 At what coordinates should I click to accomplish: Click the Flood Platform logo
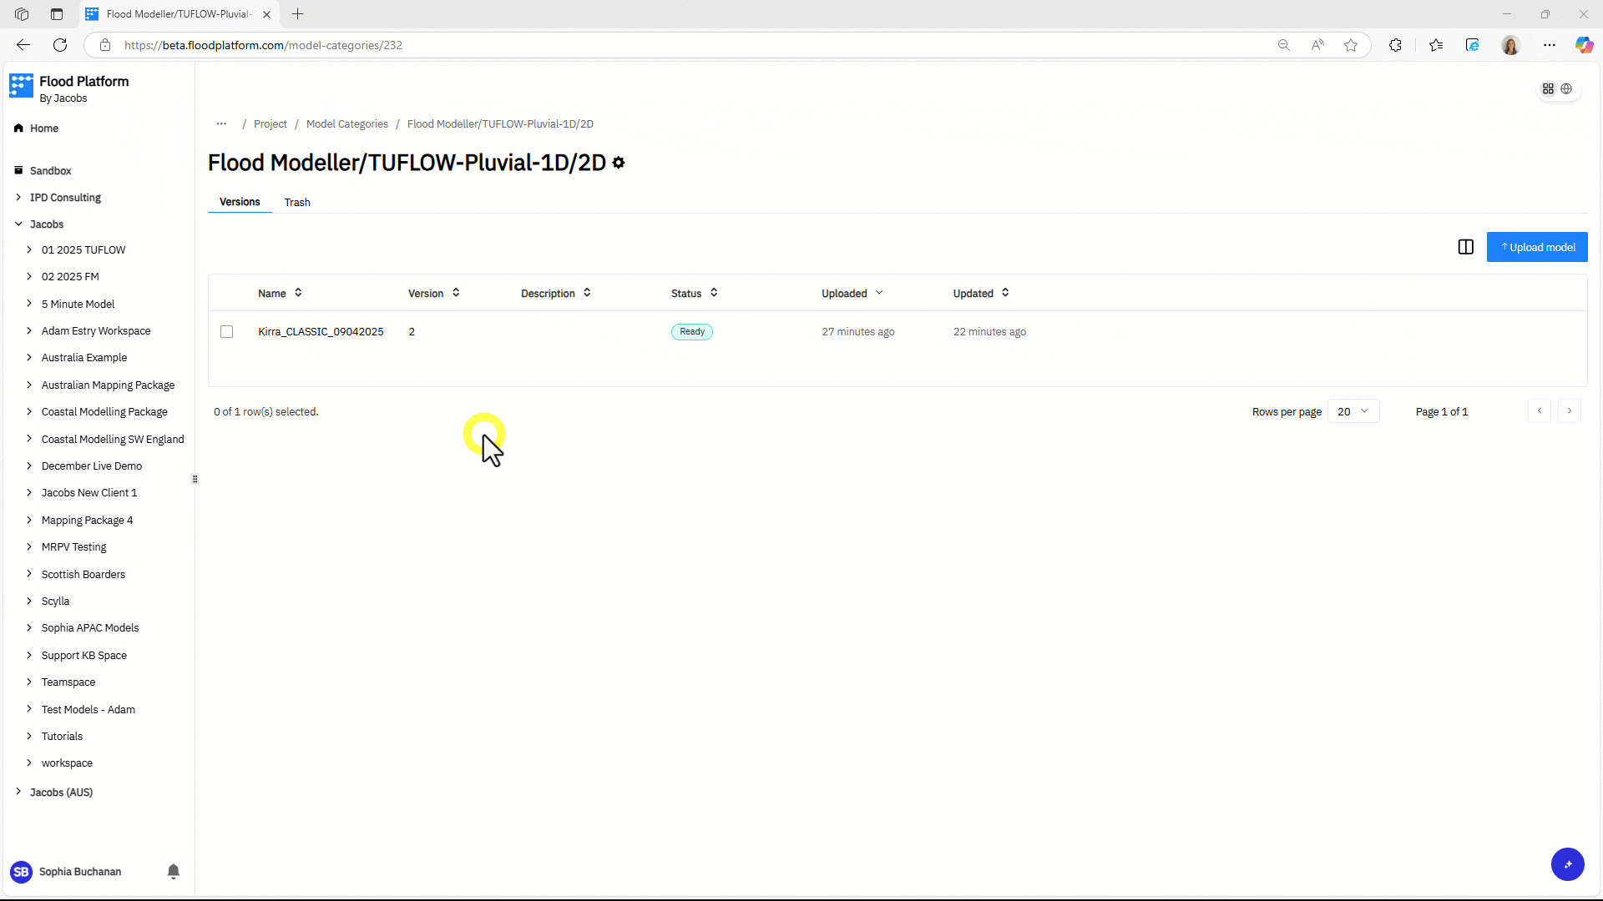pos(21,86)
